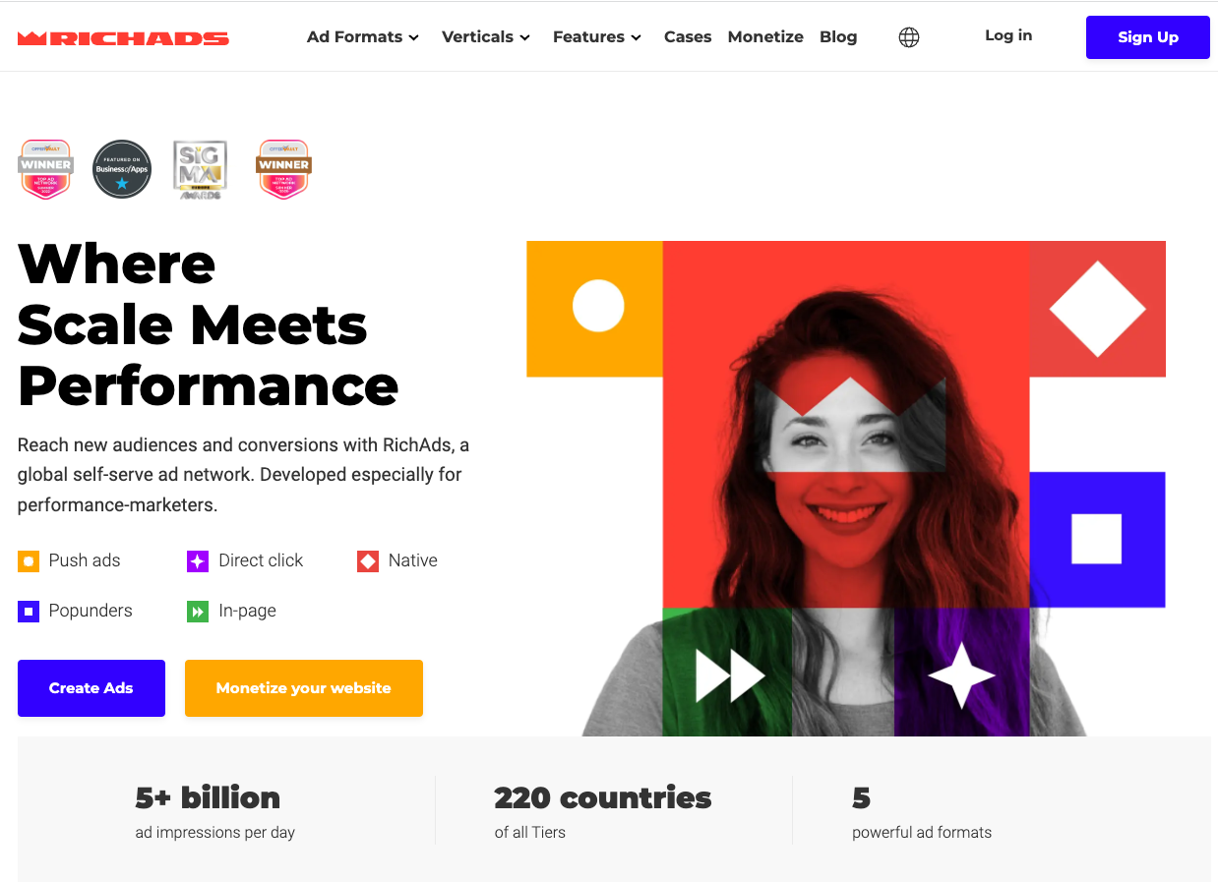Go to the Cases page
This screenshot has width=1218, height=882.
(688, 37)
